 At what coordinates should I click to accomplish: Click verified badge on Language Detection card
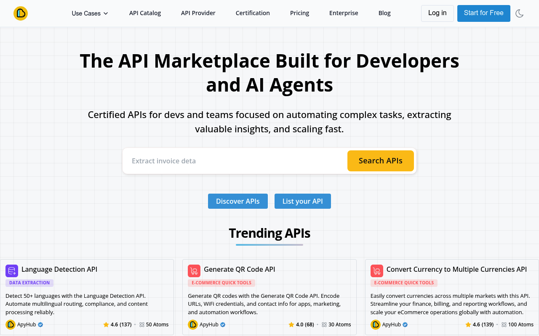coord(41,325)
